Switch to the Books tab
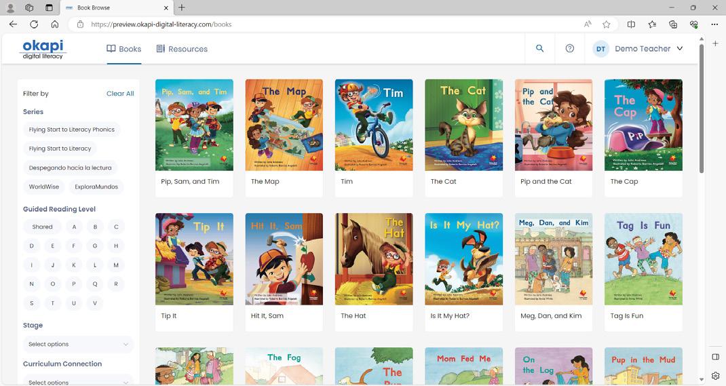 coord(123,49)
